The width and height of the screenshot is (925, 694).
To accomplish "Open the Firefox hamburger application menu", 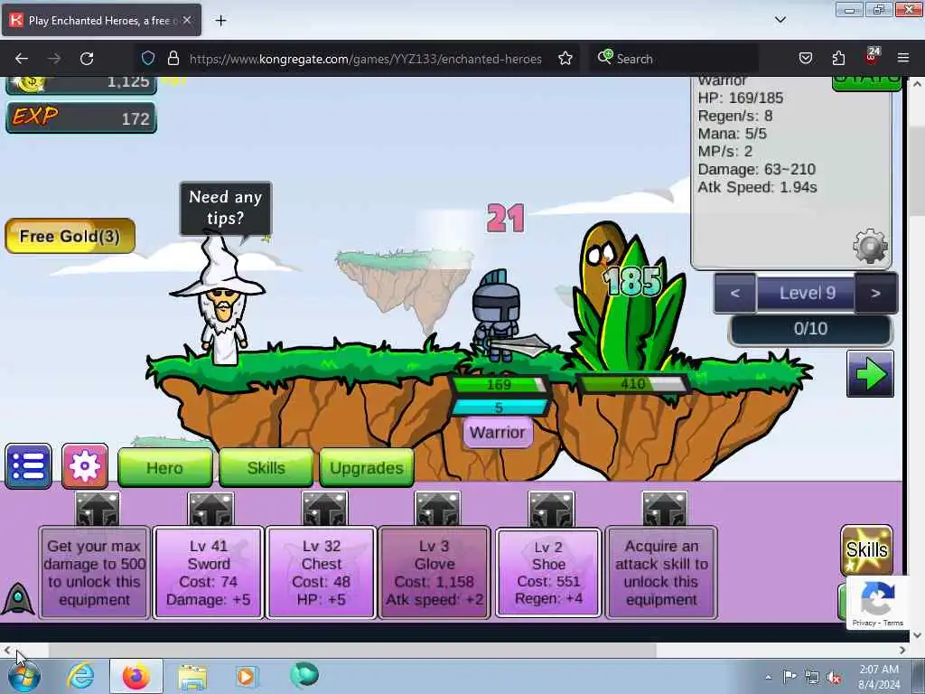I will coord(903,59).
